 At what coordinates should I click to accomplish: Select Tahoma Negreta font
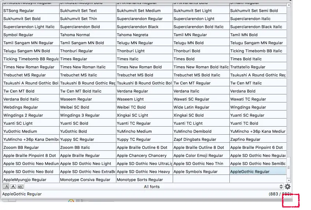pyautogui.click(x=145, y=35)
